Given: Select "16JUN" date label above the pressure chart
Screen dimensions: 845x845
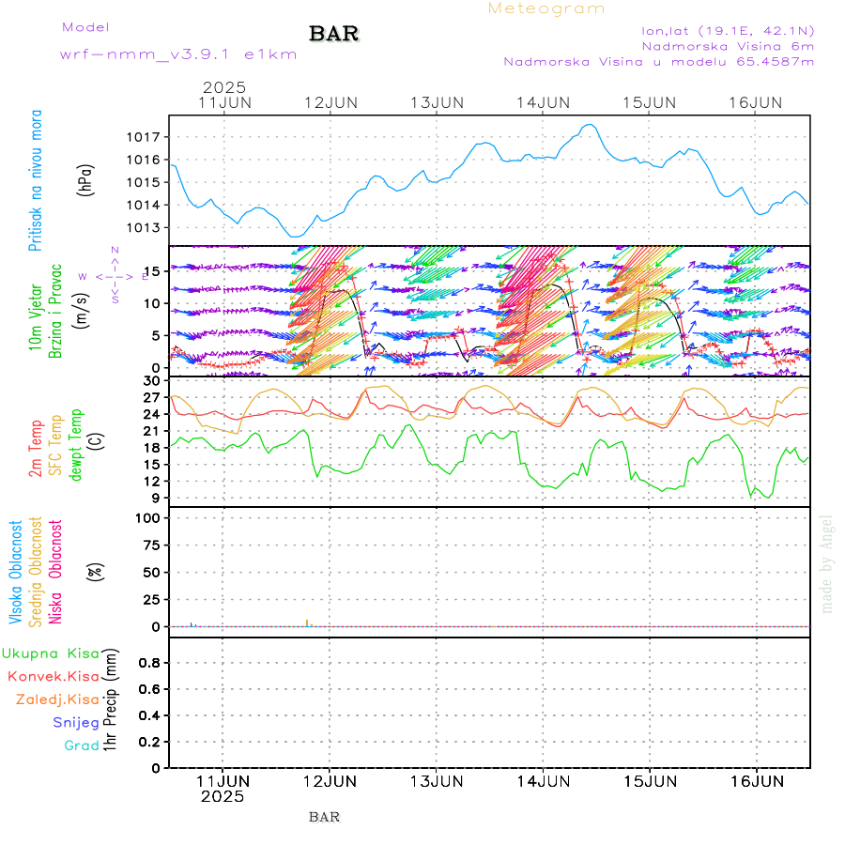Looking at the screenshot, I should tap(756, 103).
